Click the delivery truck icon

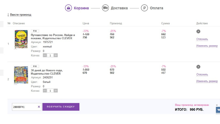[105, 8]
